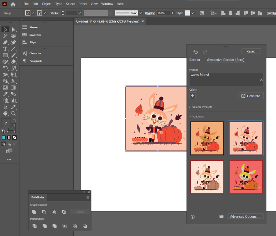The height and width of the screenshot is (236, 276).
Task: Expand the Sample Prompts section
Action: point(202,107)
